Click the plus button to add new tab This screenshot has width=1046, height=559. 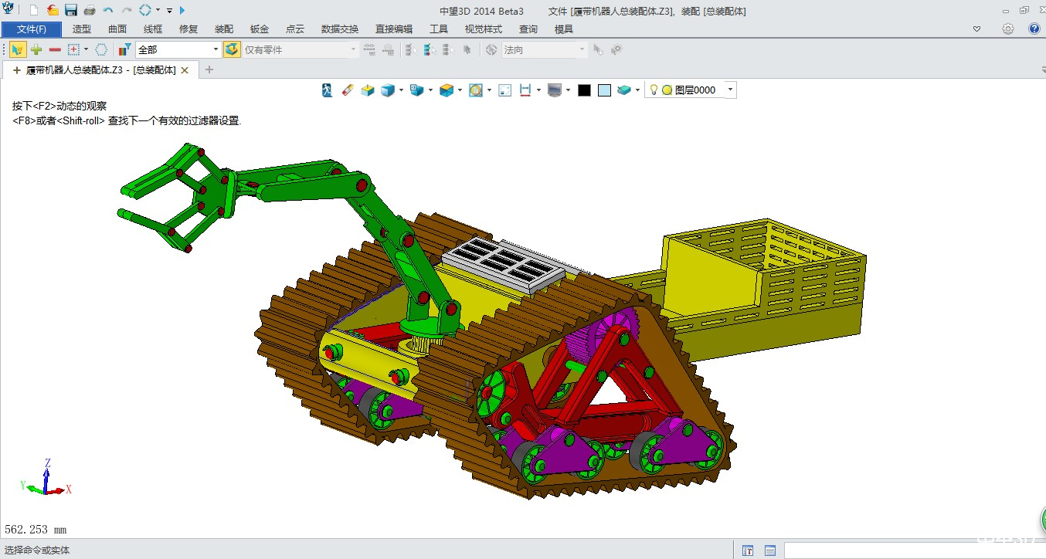pyautogui.click(x=209, y=69)
